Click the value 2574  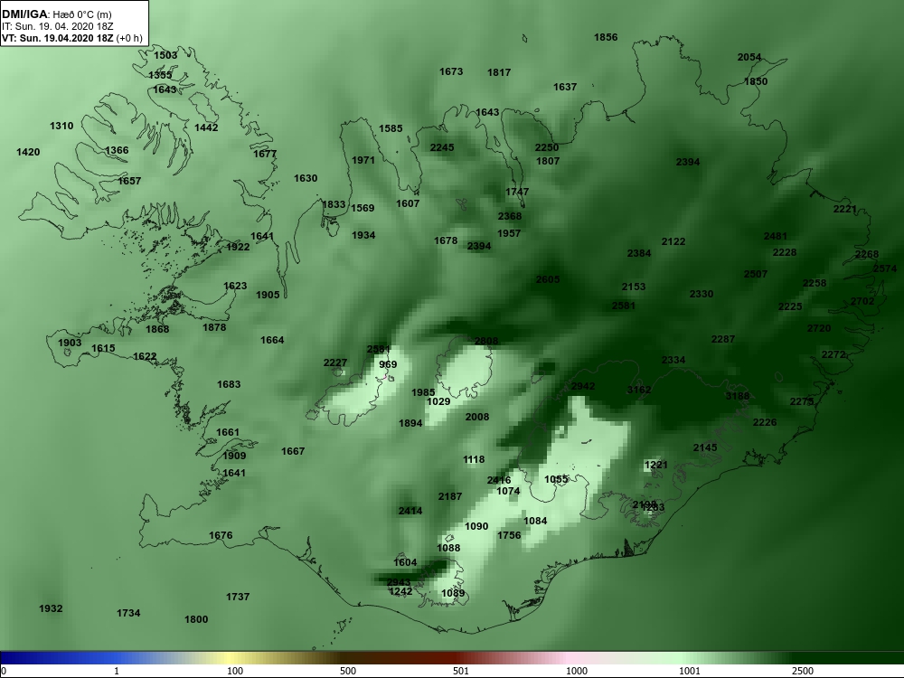[885, 269]
